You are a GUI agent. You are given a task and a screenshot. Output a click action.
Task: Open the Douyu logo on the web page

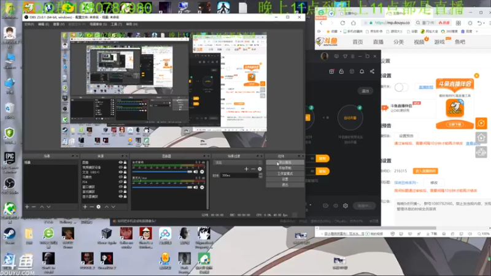327,42
